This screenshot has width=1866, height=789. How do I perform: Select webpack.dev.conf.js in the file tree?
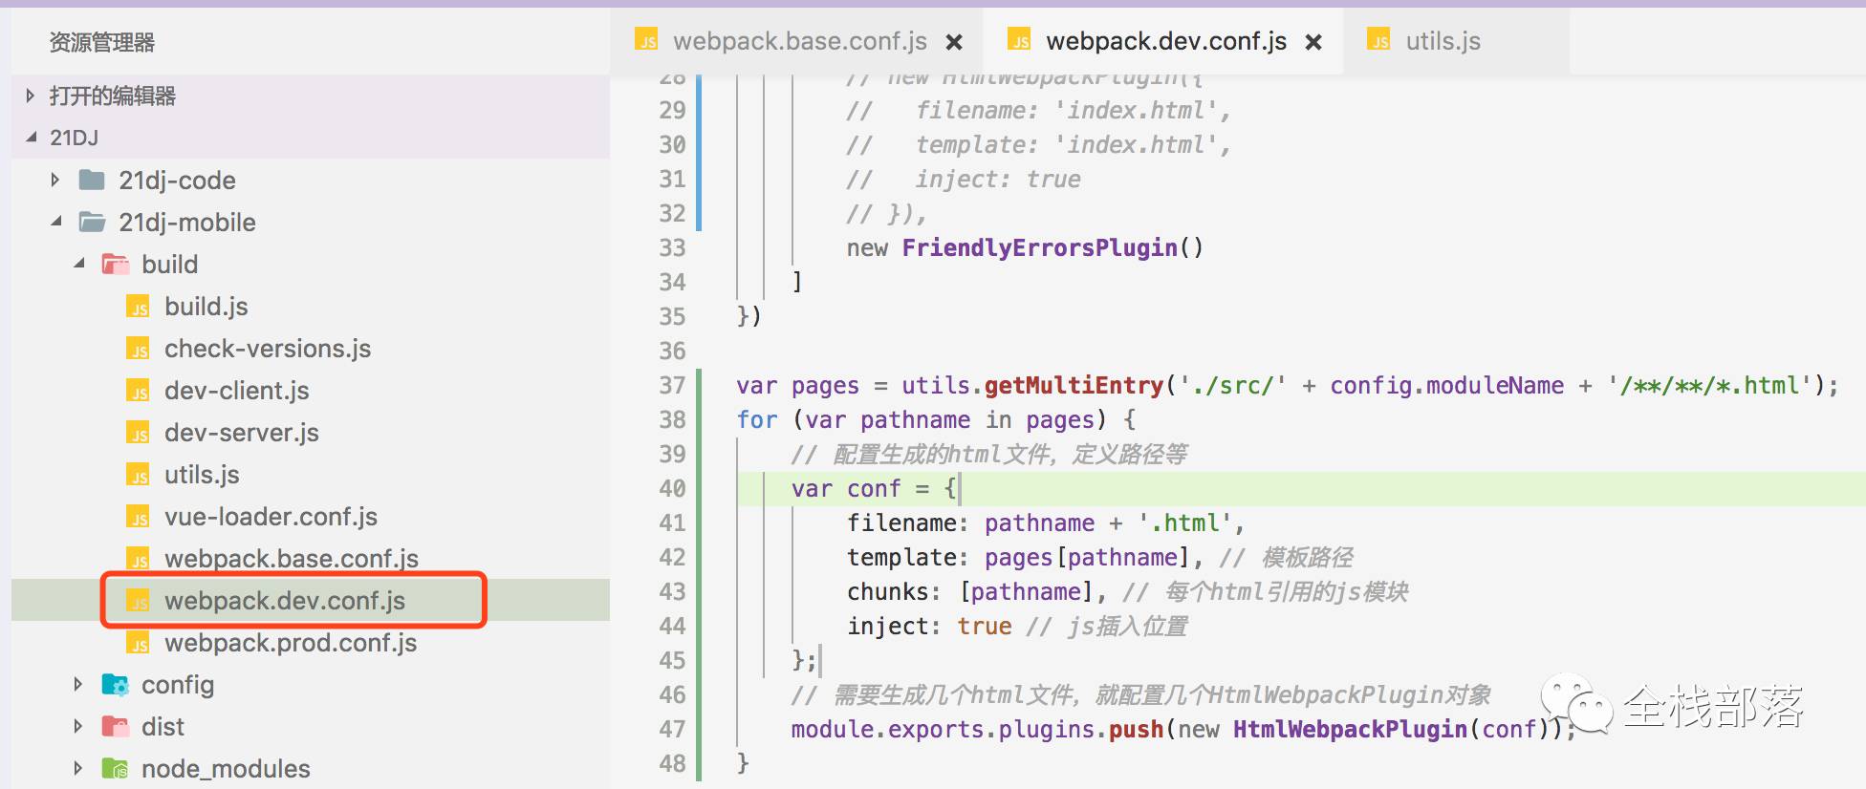(x=285, y=601)
